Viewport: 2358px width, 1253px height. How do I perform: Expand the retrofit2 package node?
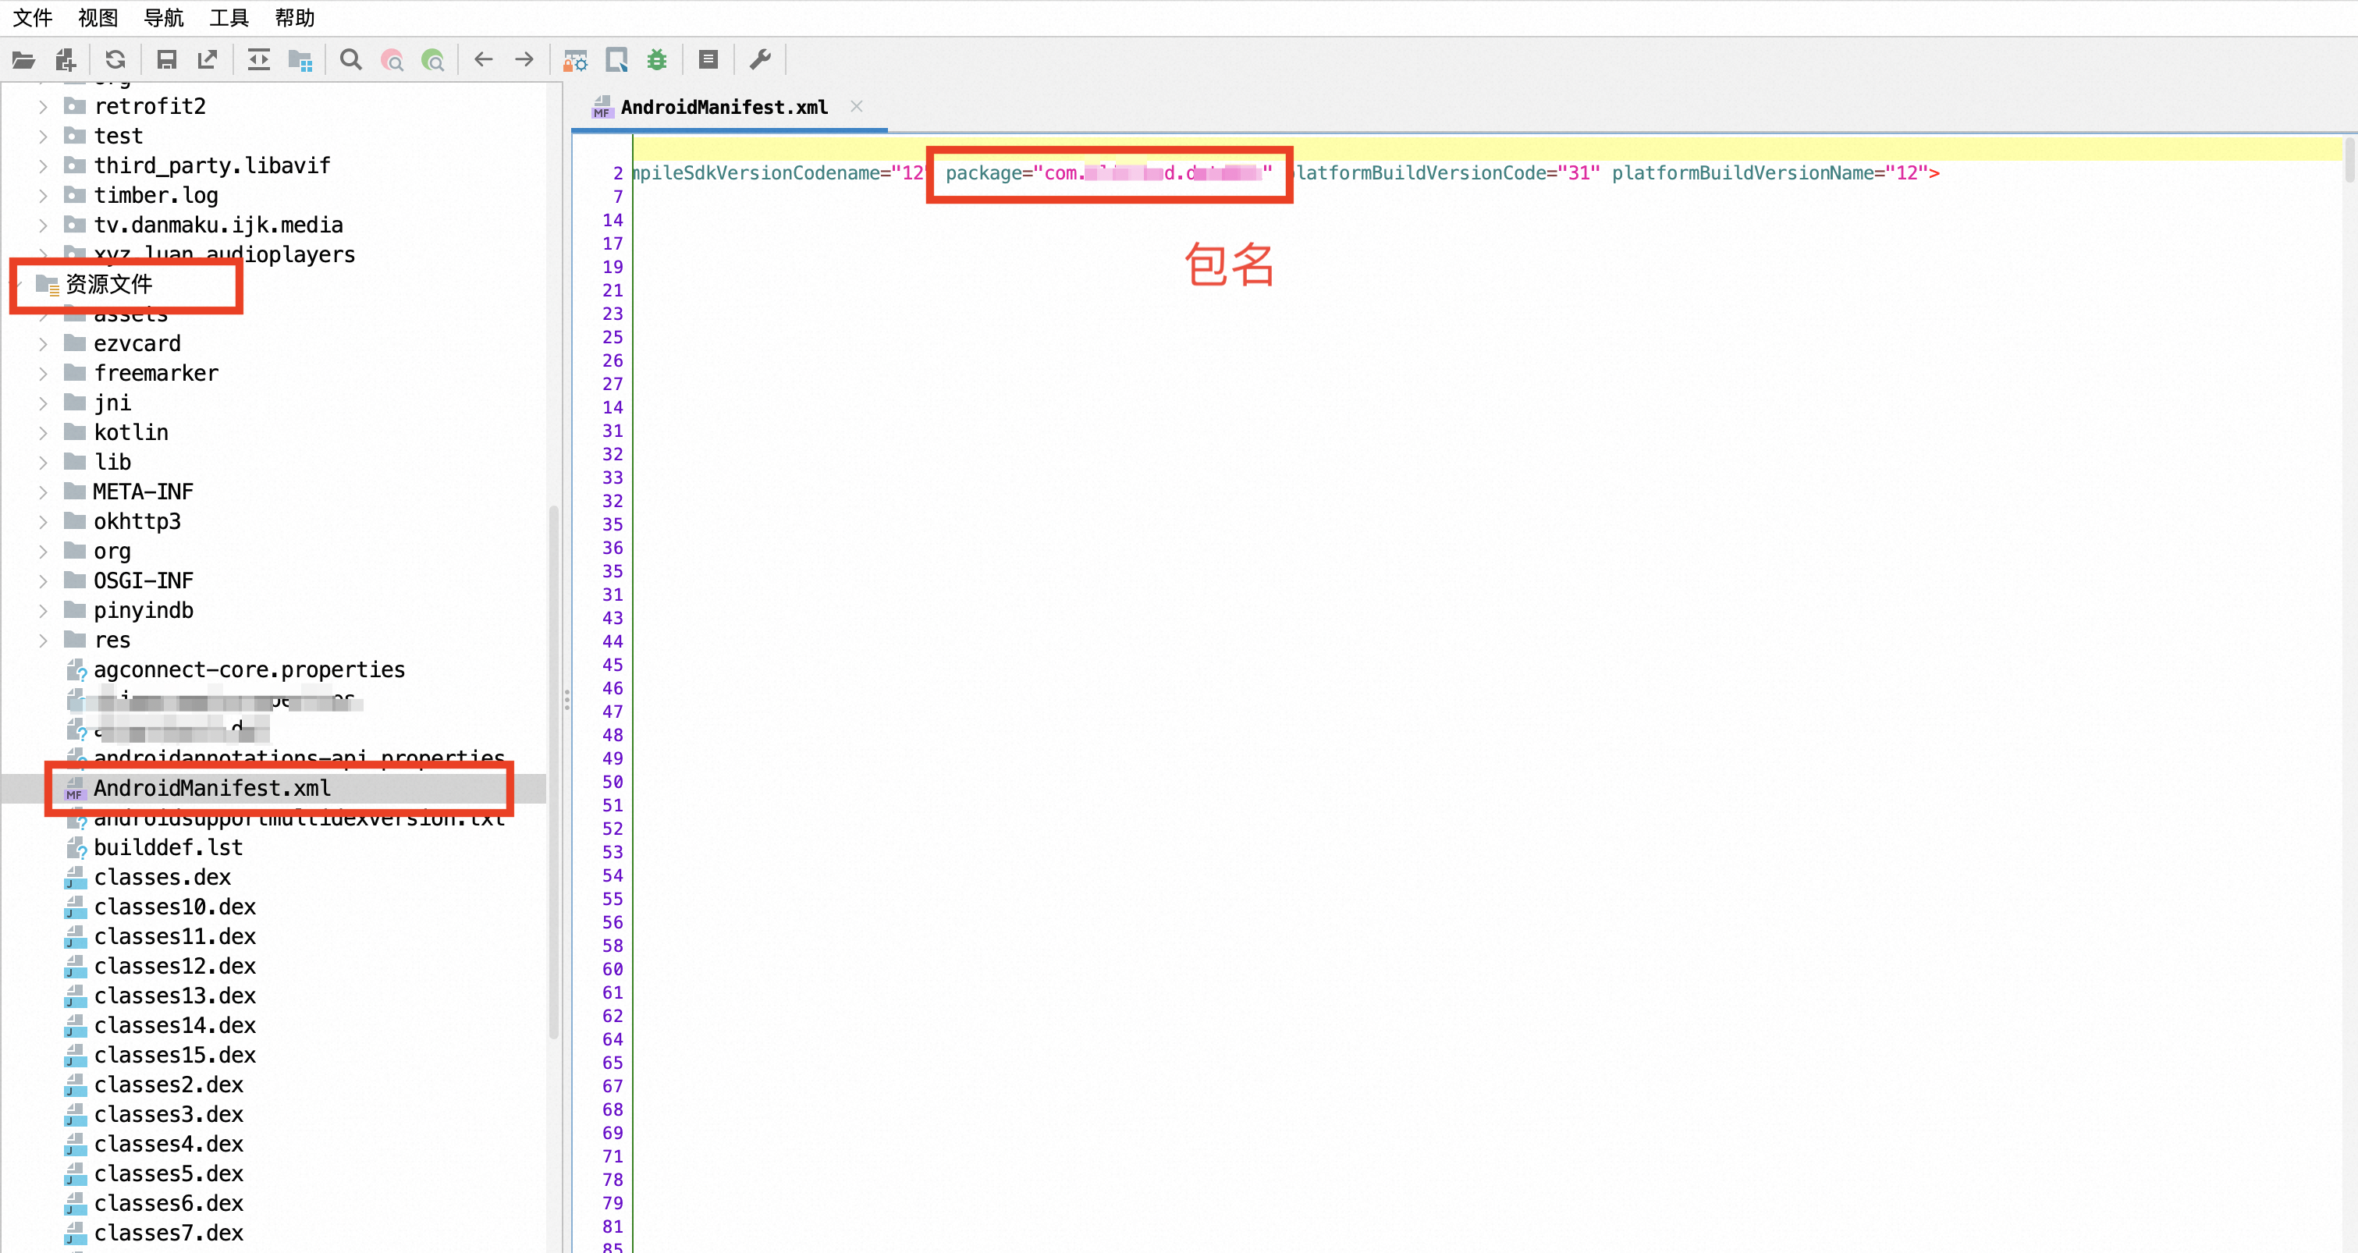pyautogui.click(x=43, y=107)
